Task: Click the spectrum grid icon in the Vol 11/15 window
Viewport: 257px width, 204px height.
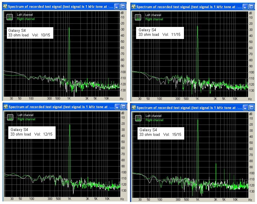Action: 138,17
